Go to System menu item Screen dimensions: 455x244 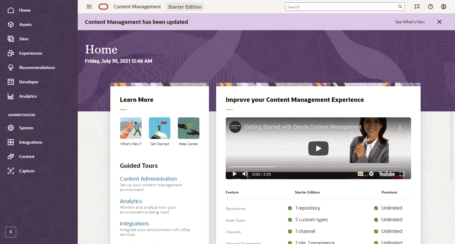(x=26, y=128)
